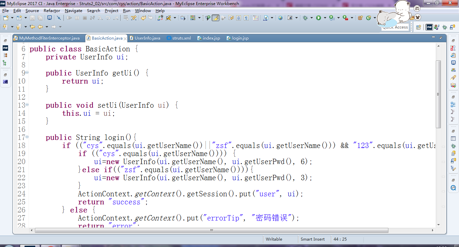Click the Save All toolbar icon
Screen dimensions: 459x247
tap(40, 18)
